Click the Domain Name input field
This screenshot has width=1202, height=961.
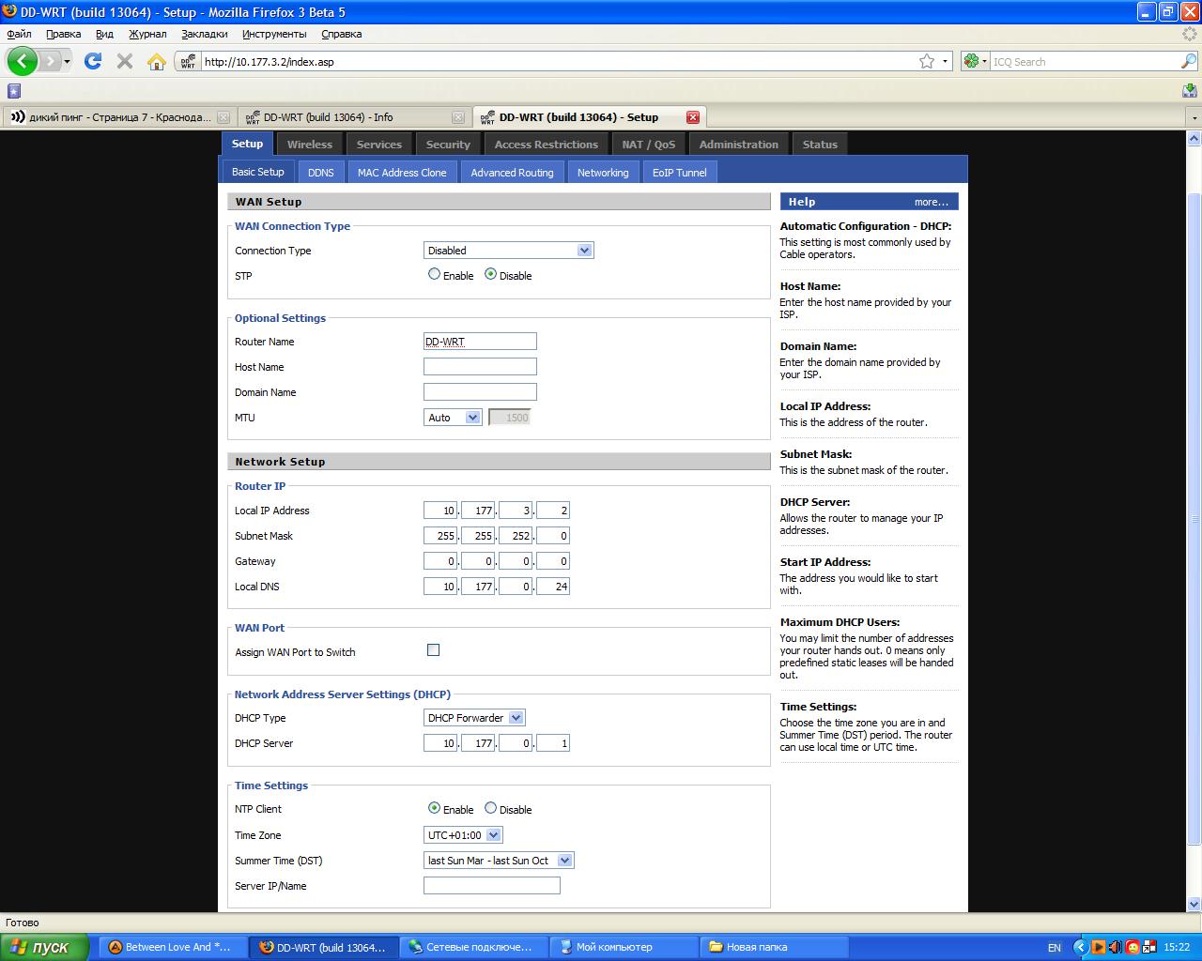pos(480,392)
